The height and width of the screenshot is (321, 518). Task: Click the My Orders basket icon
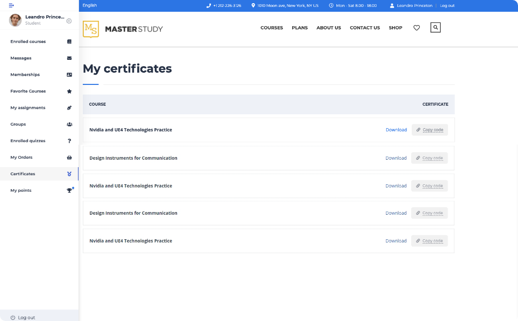click(x=69, y=158)
